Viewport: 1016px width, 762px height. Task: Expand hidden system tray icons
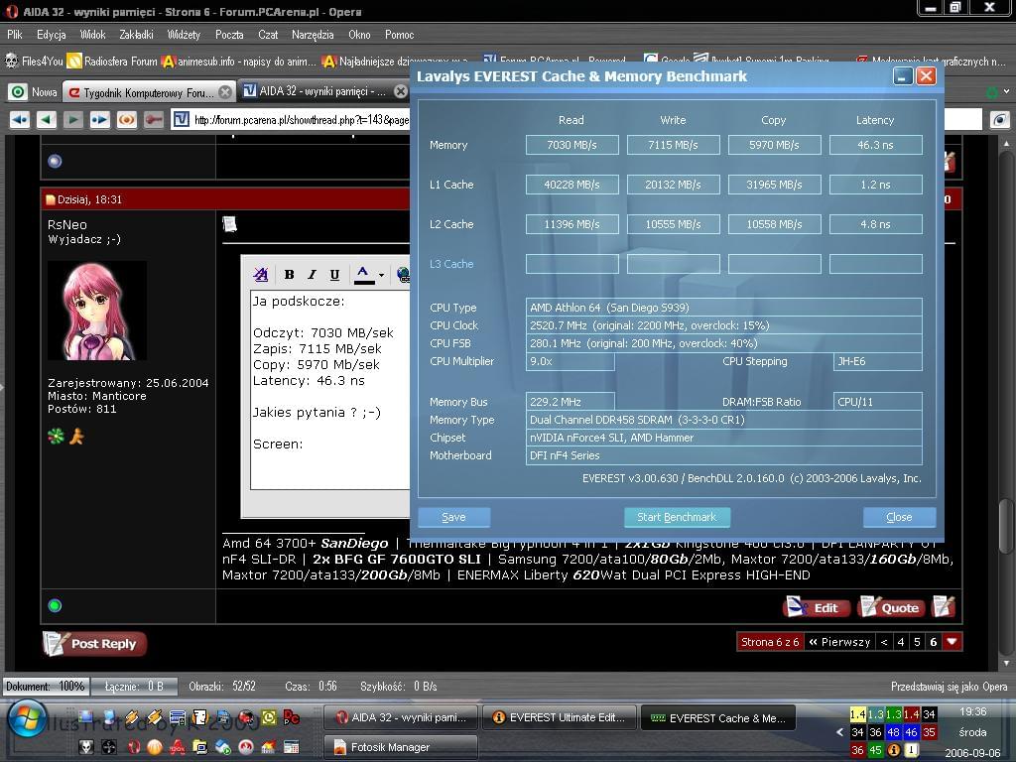click(839, 732)
